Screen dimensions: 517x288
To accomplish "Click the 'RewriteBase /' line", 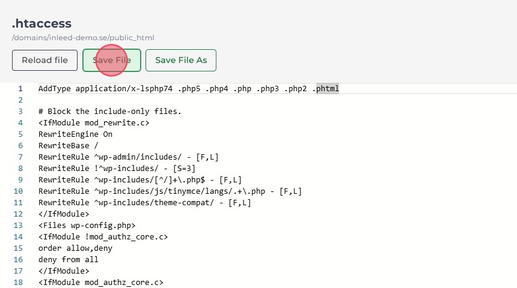I will (x=68, y=146).
